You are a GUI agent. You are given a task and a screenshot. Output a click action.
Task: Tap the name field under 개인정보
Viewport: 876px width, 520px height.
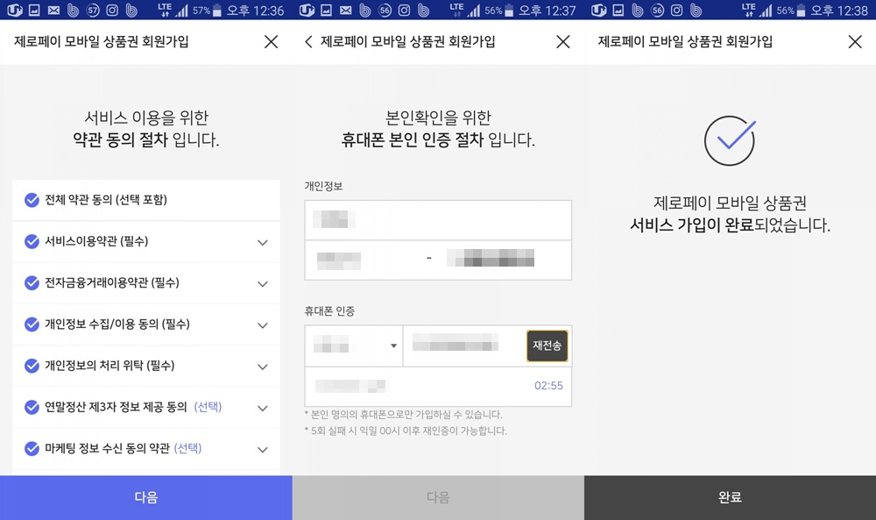[x=438, y=220]
